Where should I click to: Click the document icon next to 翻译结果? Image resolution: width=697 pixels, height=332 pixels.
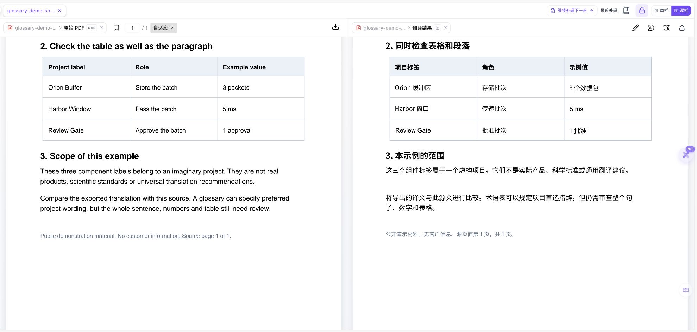point(437,28)
